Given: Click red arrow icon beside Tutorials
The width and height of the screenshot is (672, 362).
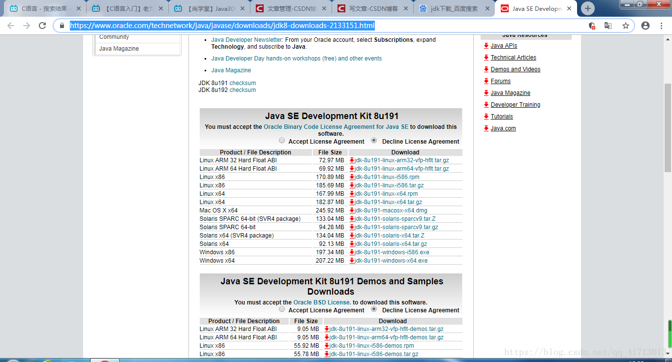Looking at the screenshot, I should 487,117.
